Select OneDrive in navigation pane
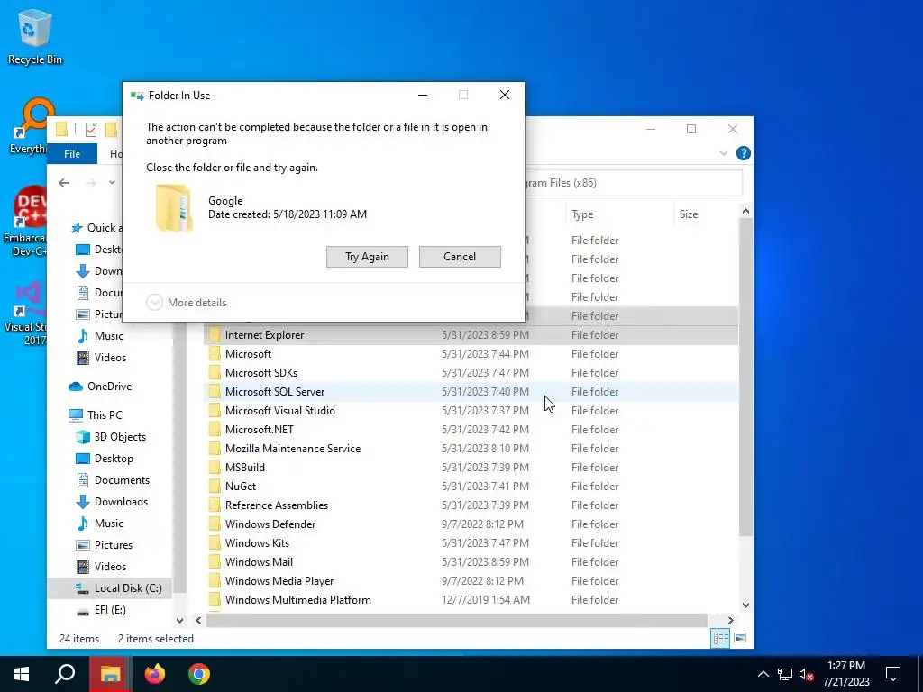 coord(109,387)
